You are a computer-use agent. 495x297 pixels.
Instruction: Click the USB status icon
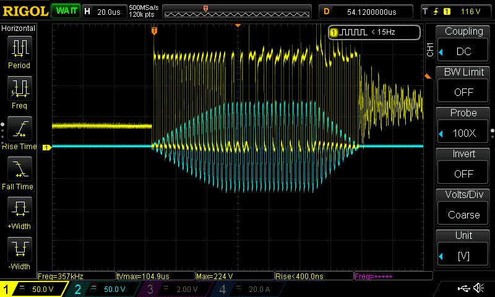pyautogui.click(x=463, y=288)
